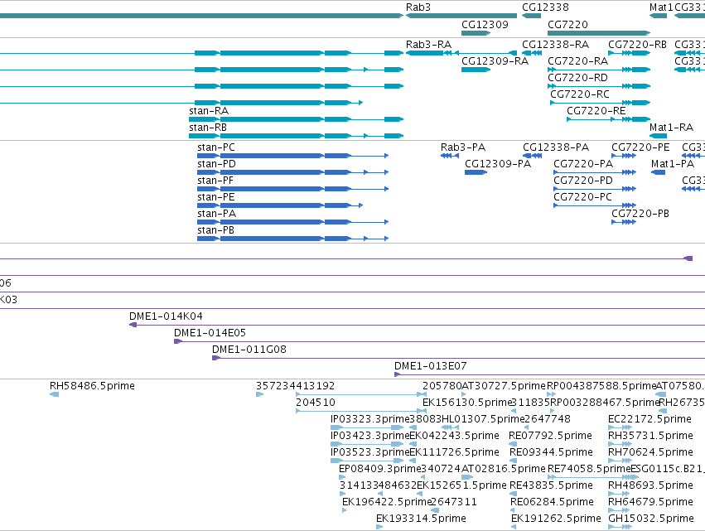Click the CG7220-RA transcript label
This screenshot has width=705, height=531.
pos(577,61)
